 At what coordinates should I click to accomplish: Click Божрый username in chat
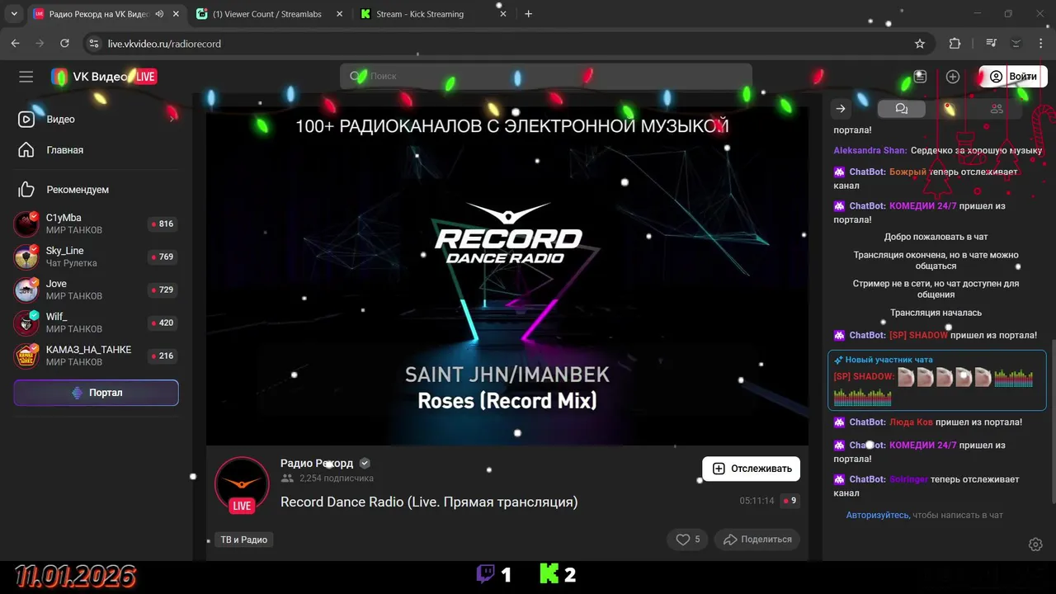908,172
